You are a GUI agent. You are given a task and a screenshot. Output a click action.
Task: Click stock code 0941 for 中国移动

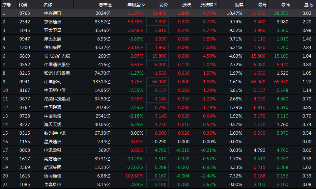[x=25, y=82]
